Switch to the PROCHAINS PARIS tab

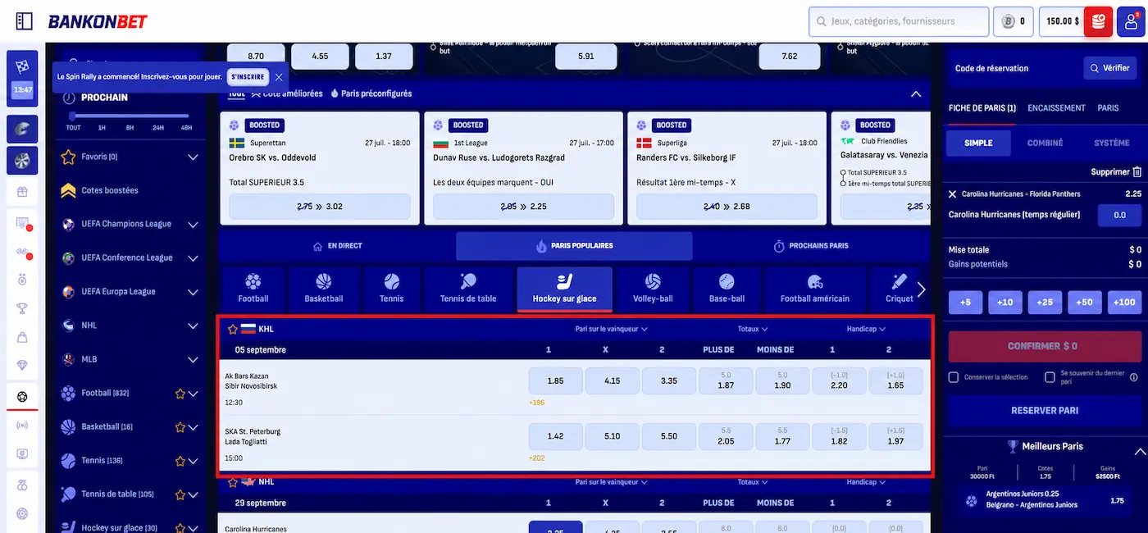click(x=811, y=246)
